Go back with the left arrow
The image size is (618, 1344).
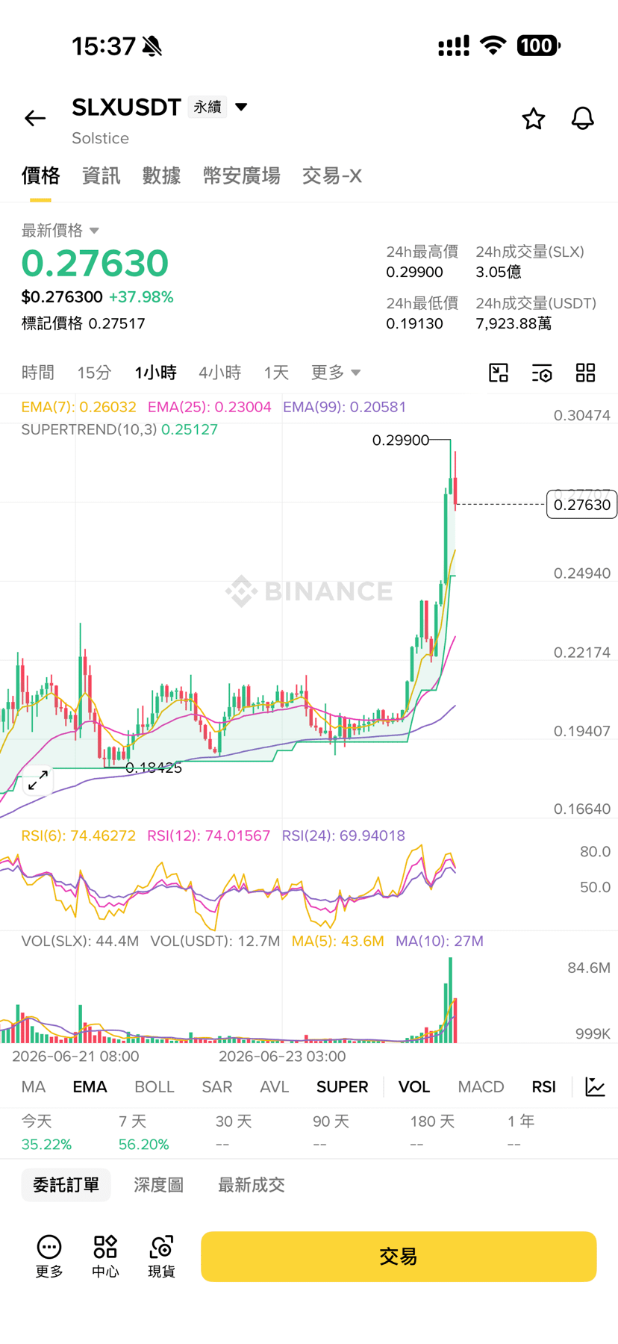pos(35,118)
